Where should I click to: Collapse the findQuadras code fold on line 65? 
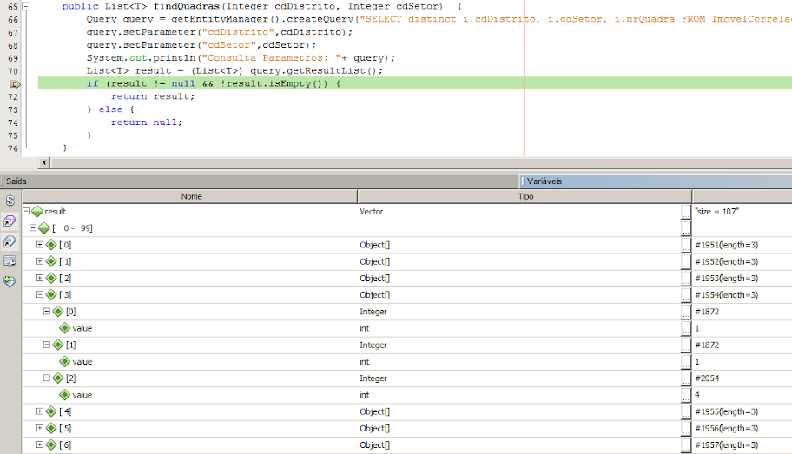coord(26,7)
